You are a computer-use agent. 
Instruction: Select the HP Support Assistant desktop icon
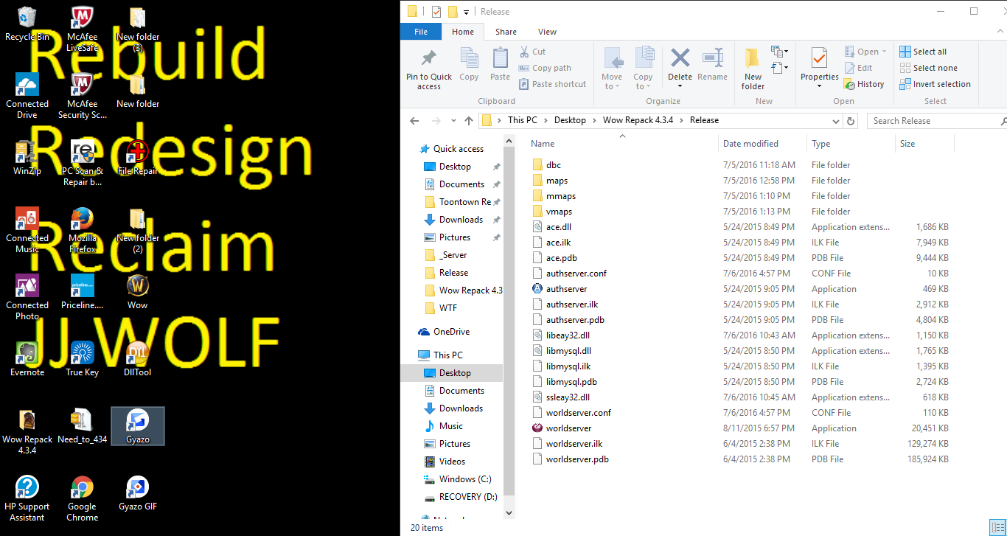[x=27, y=498]
